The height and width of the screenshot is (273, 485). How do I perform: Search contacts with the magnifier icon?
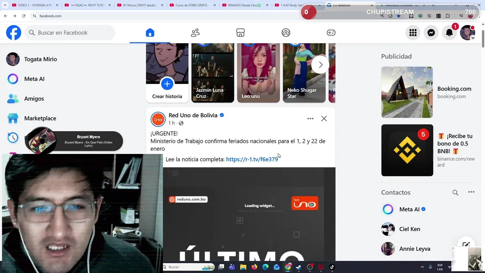coord(455,193)
